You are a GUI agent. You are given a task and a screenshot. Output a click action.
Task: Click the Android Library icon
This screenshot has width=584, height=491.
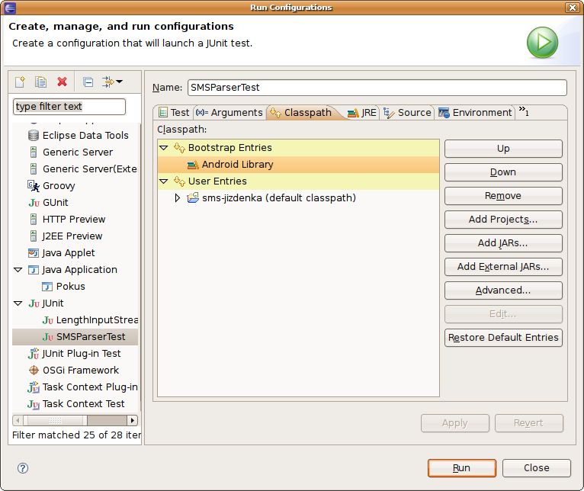click(x=193, y=165)
